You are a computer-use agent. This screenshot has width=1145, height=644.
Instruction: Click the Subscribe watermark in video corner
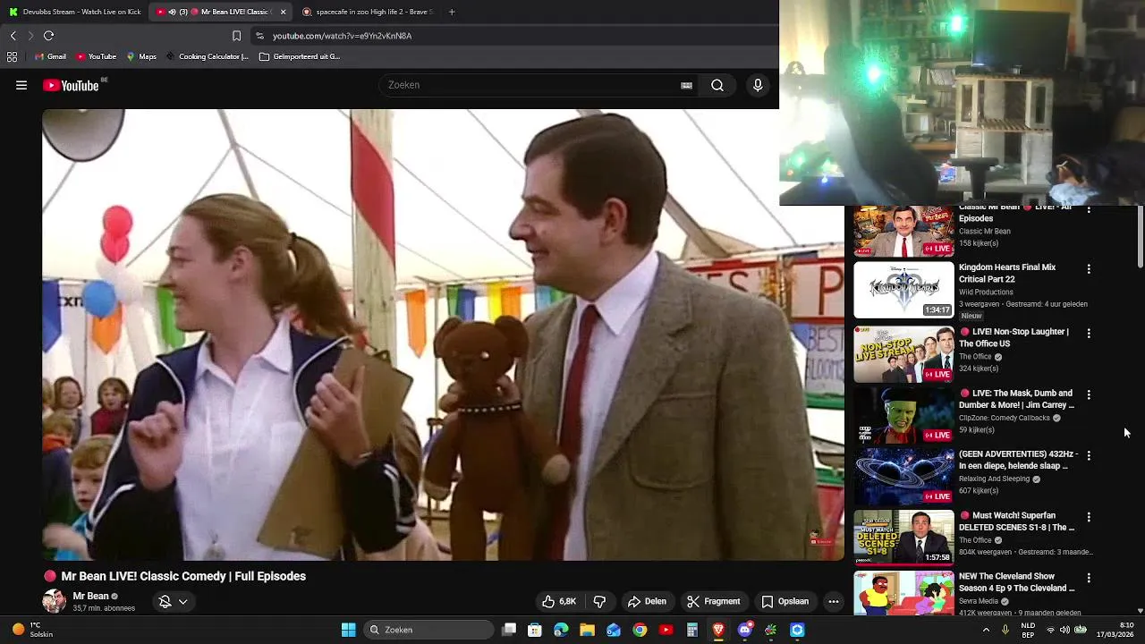click(x=821, y=539)
